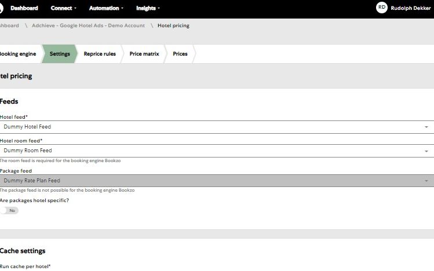Viewport: 434px width, 271px height.
Task: Open the Hotel room feed dropdown
Action: [x=217, y=151]
